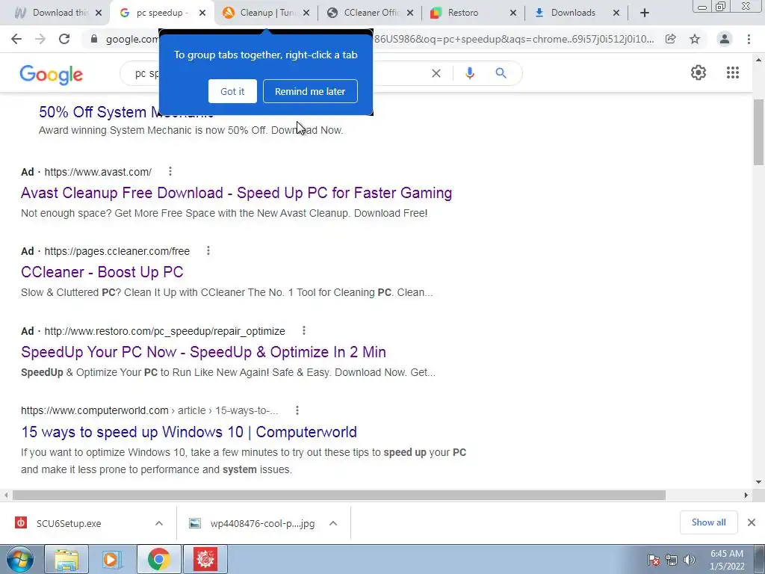Open Chrome's three-dot menu
Screen dimensions: 765x574
pos(749,39)
